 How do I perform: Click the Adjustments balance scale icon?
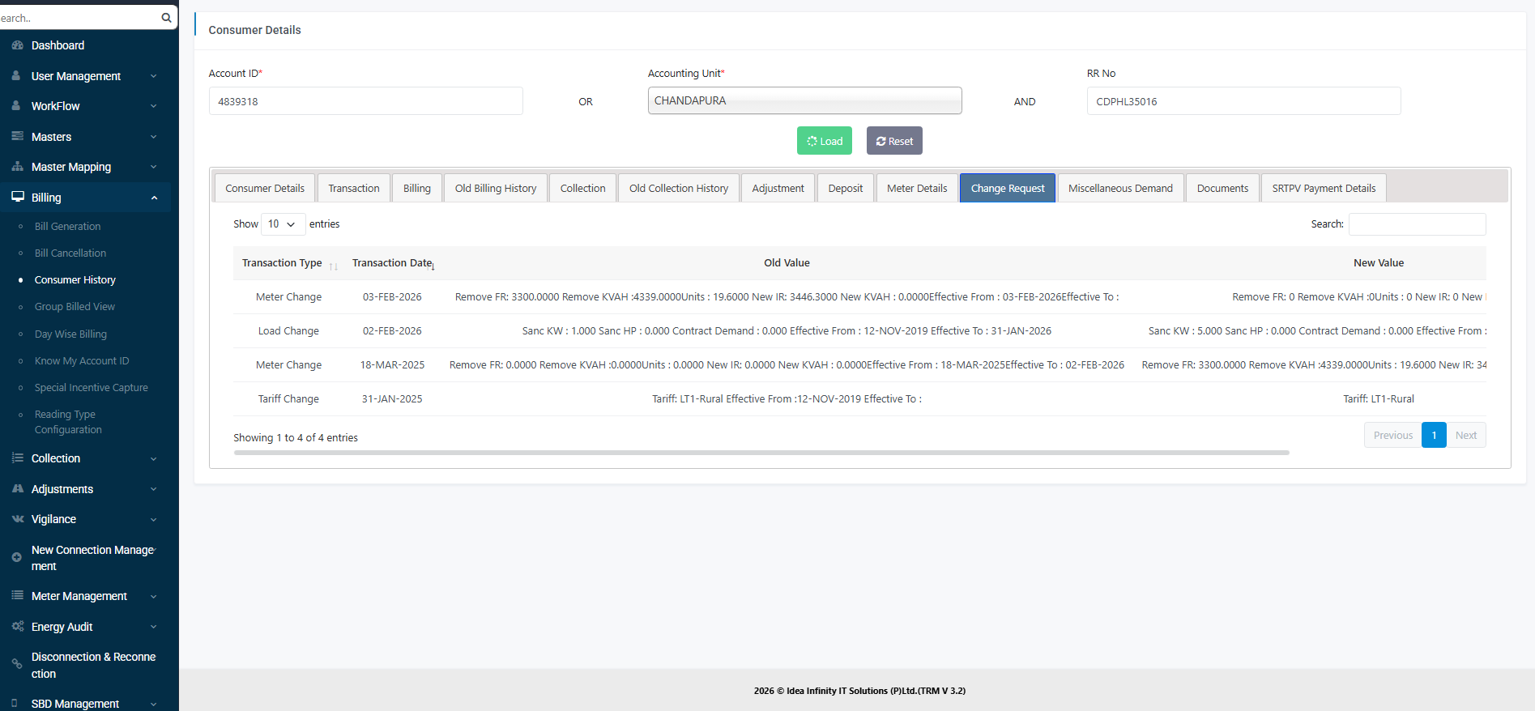17,489
